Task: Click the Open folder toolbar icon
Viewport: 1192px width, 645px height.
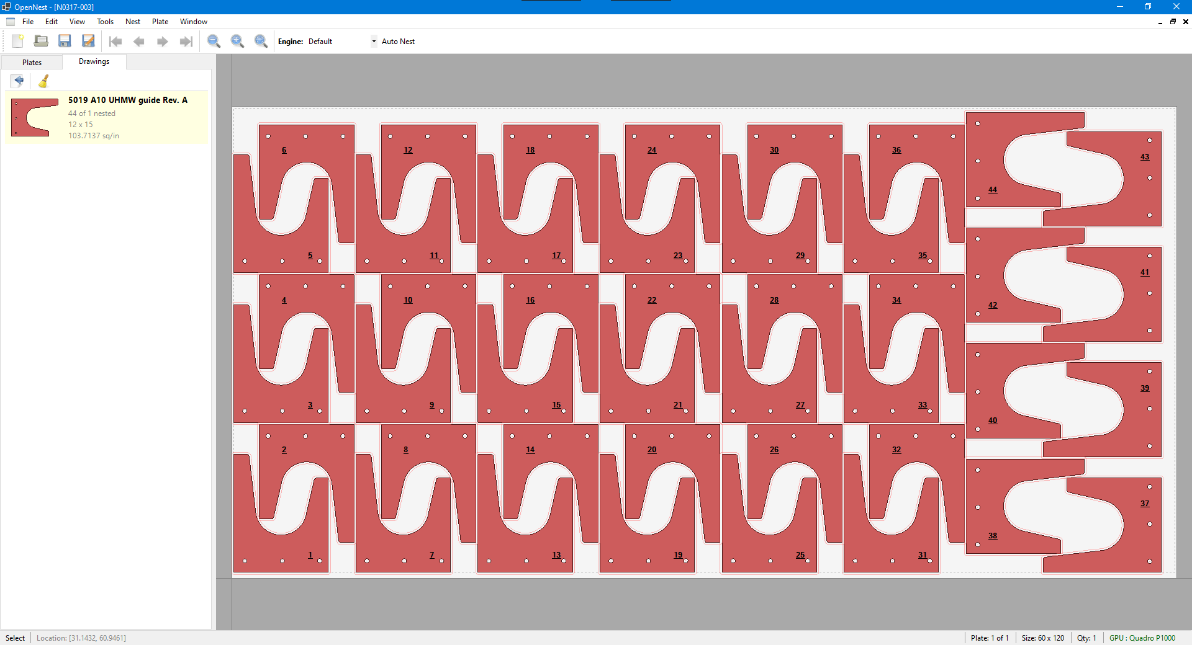Action: pyautogui.click(x=41, y=42)
